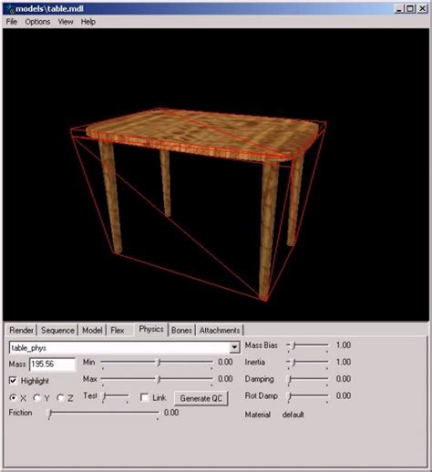Open the View menu
432x472 pixels.
click(66, 22)
